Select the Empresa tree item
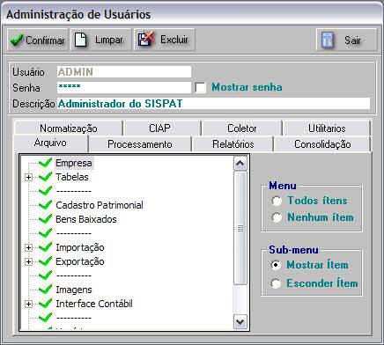This screenshot has height=345, width=384. pos(74,163)
